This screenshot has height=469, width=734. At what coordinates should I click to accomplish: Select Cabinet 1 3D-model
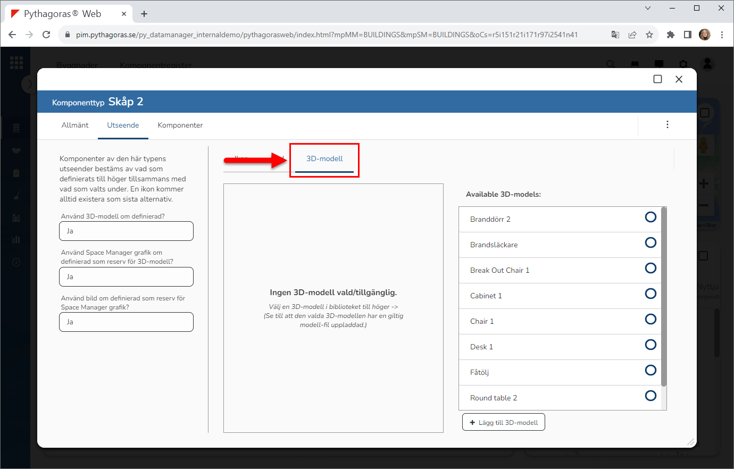pos(650,294)
